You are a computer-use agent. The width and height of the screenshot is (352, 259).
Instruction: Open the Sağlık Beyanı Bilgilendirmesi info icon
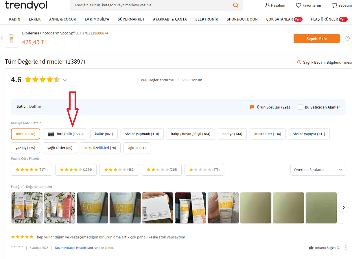coord(299,62)
